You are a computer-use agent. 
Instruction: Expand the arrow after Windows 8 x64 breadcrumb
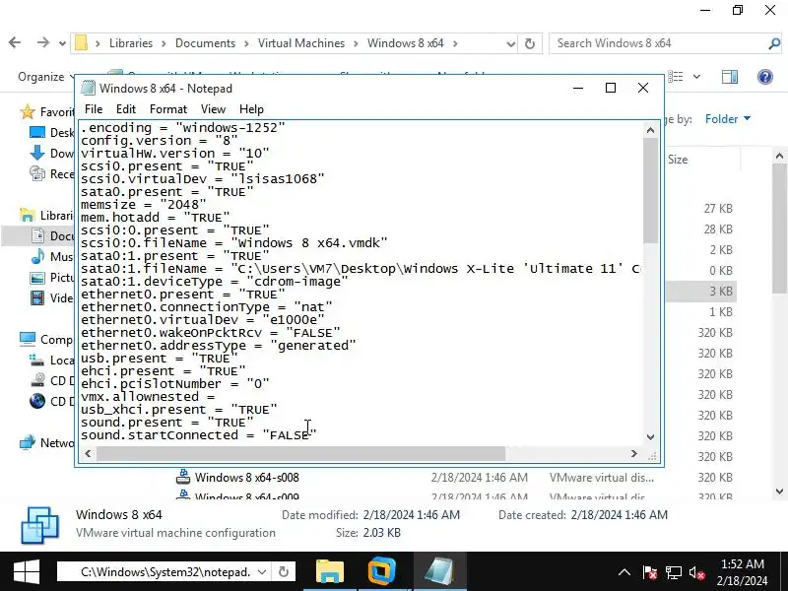pos(455,43)
